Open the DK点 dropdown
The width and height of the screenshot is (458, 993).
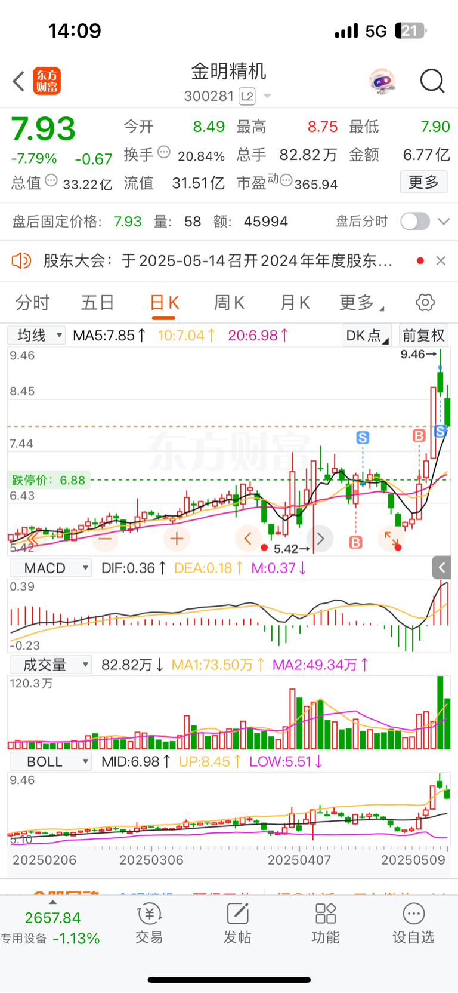[x=367, y=336]
